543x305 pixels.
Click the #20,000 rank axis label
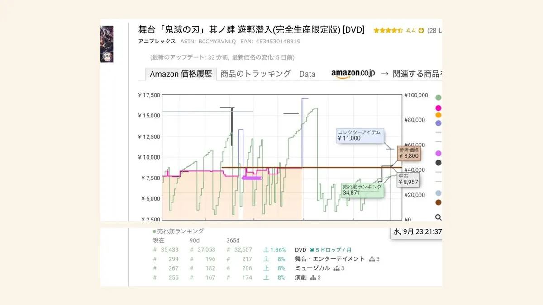click(414, 195)
